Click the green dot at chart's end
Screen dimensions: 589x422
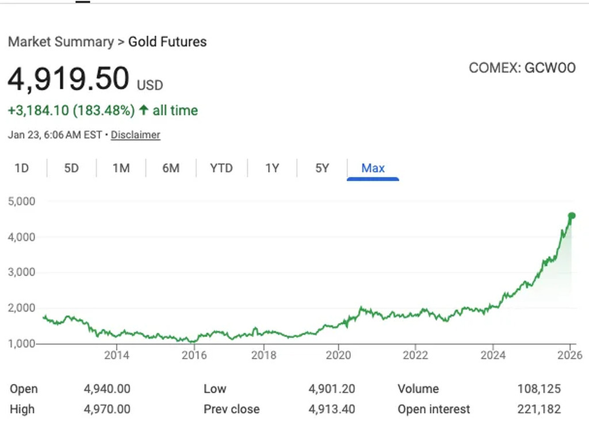point(572,216)
